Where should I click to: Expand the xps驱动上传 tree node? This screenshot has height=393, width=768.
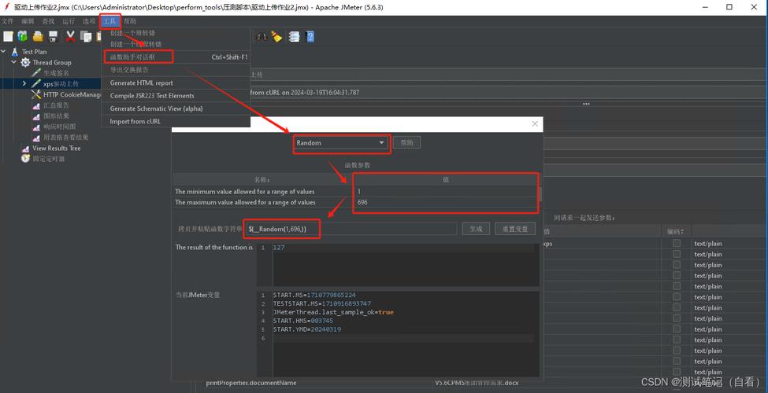pos(24,83)
